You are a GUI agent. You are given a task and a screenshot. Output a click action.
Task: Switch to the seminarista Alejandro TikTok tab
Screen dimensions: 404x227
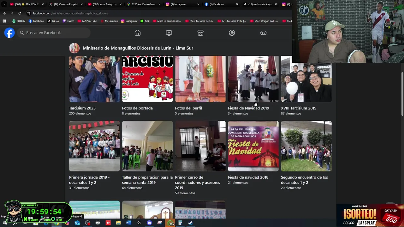tap(260, 4)
